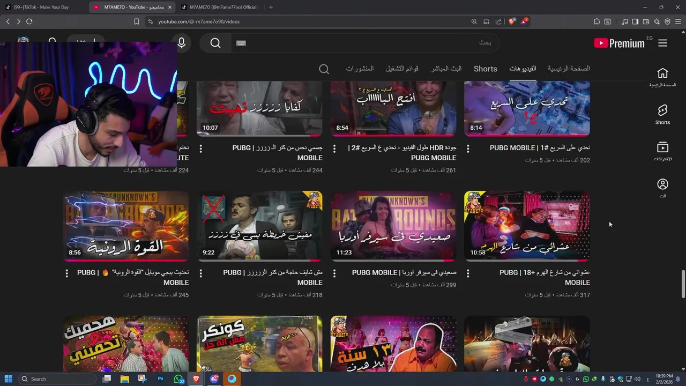Viewport: 686px width, 386px height.
Task: Open title جسمي نحس من كتر الزززز
Action: click(278, 153)
